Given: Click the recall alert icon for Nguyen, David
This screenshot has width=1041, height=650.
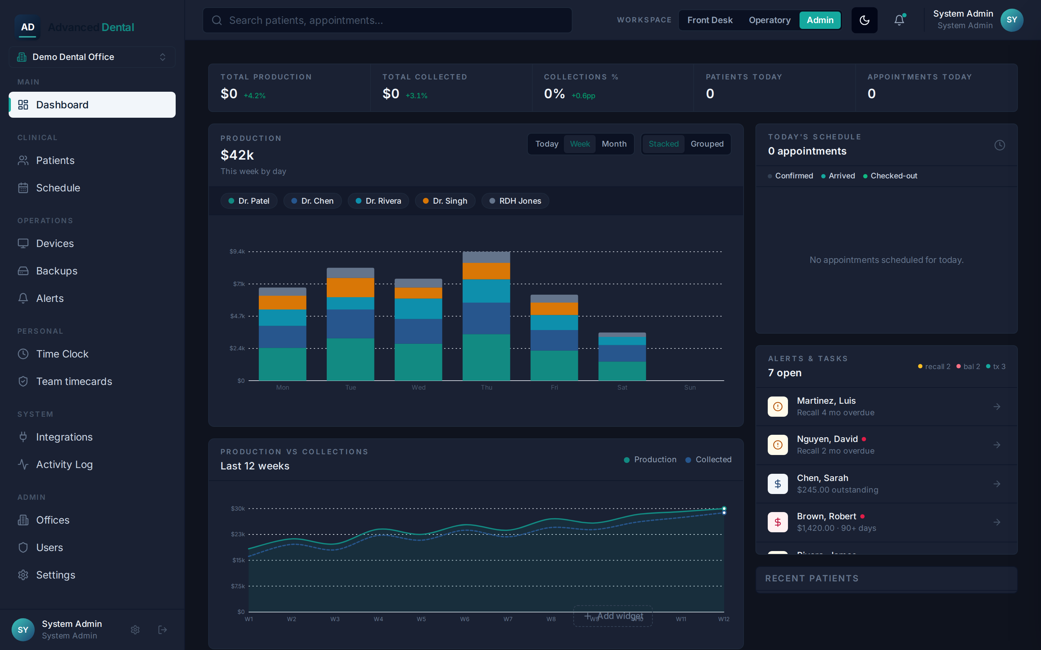Looking at the screenshot, I should point(778,445).
